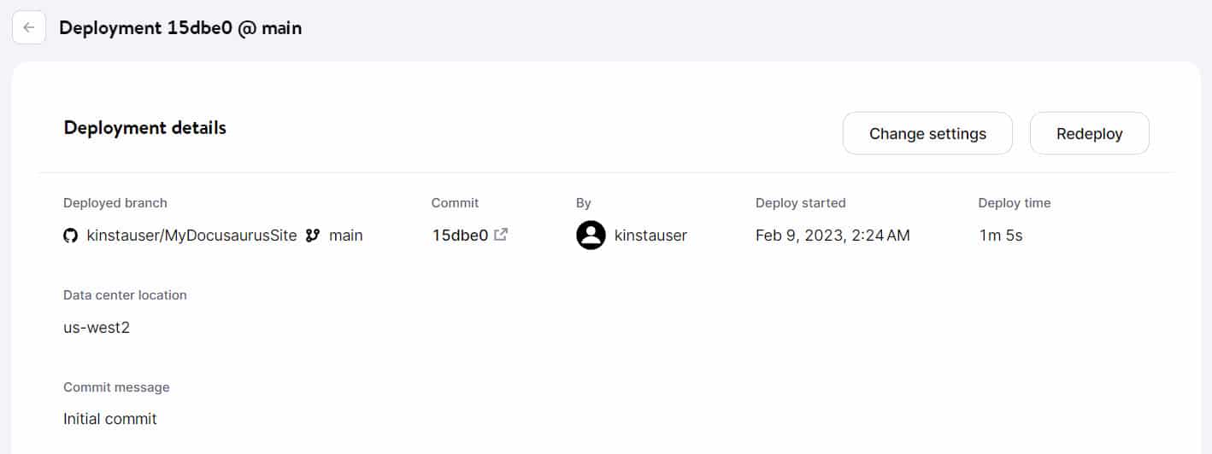Click the kinstauser avatar icon
The image size is (1212, 454).
[591, 236]
